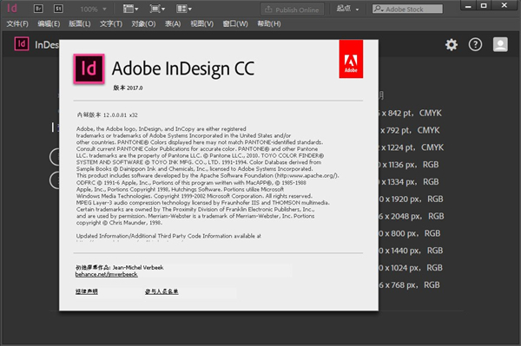Open Adobe Stock via St icon

tap(58, 9)
